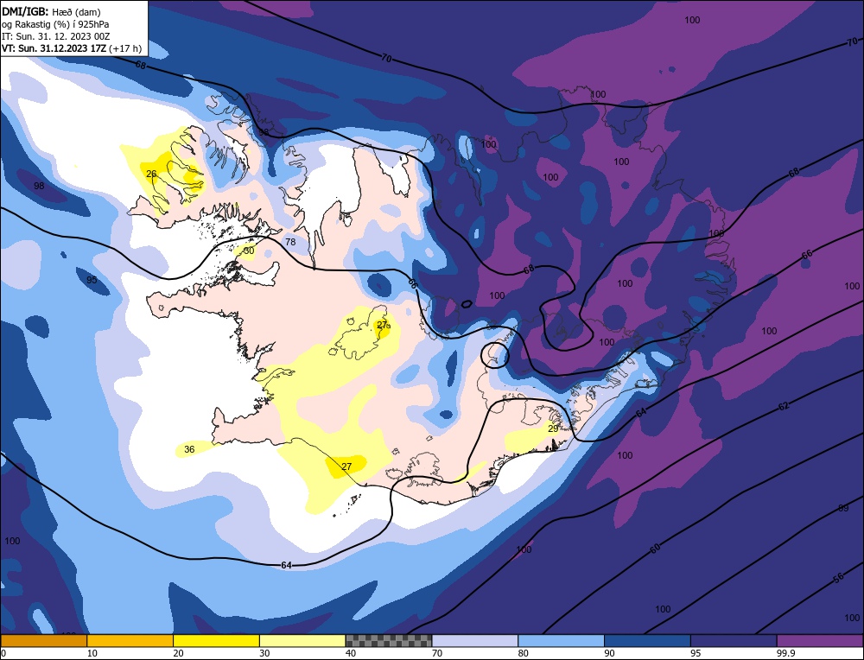Click the legend tick label '99.9'
This screenshot has height=660, width=864.
point(785,653)
